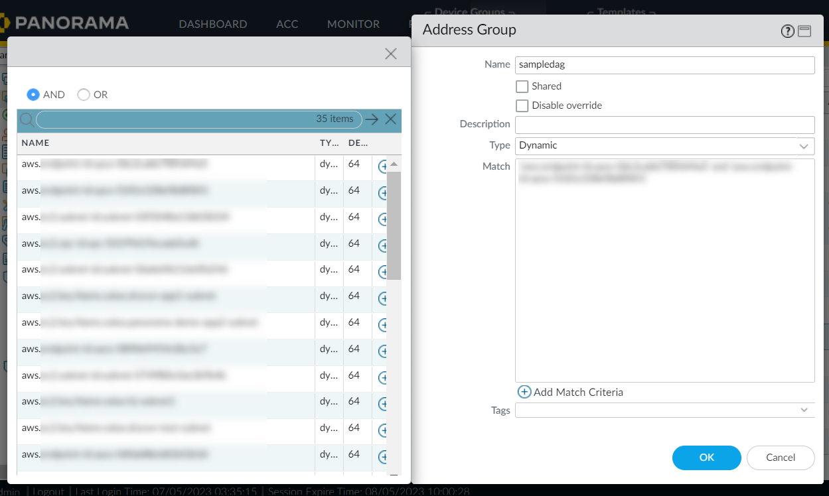This screenshot has width=829, height=496.
Task: Click the Name field containing sampledag
Action: [x=664, y=65]
